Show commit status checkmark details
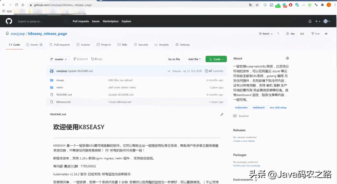 pyautogui.click(x=169, y=71)
